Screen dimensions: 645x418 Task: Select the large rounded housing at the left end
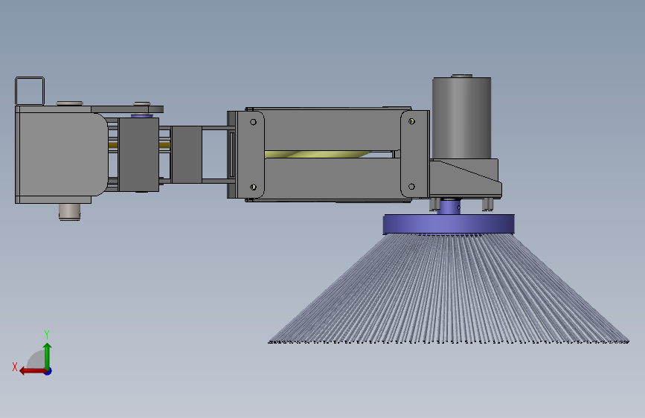pyautogui.click(x=61, y=154)
